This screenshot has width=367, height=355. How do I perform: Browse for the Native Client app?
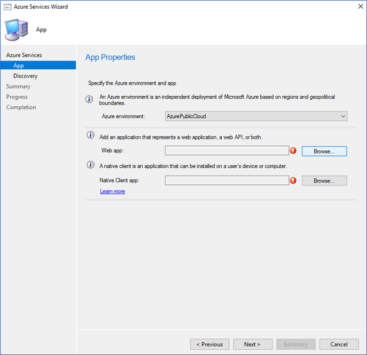(x=324, y=181)
